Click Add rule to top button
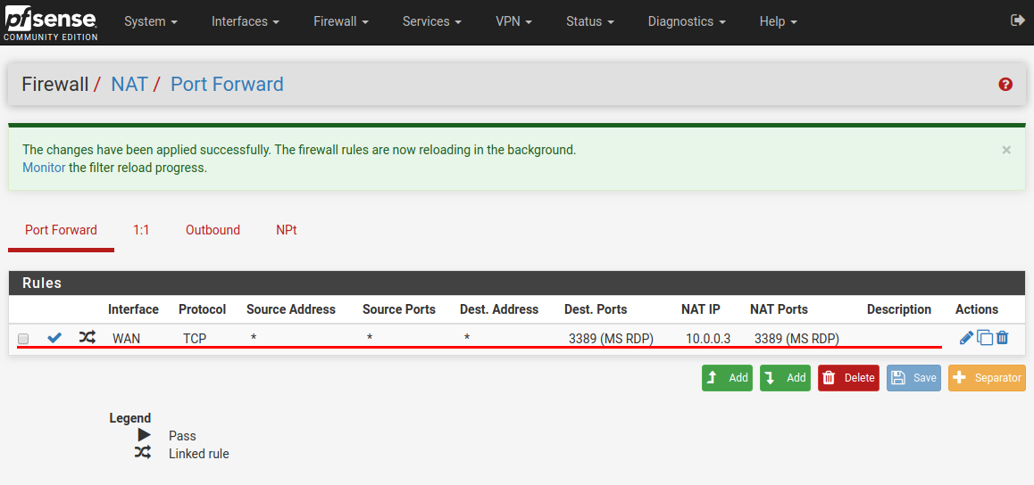The image size is (1034, 485). [x=727, y=378]
